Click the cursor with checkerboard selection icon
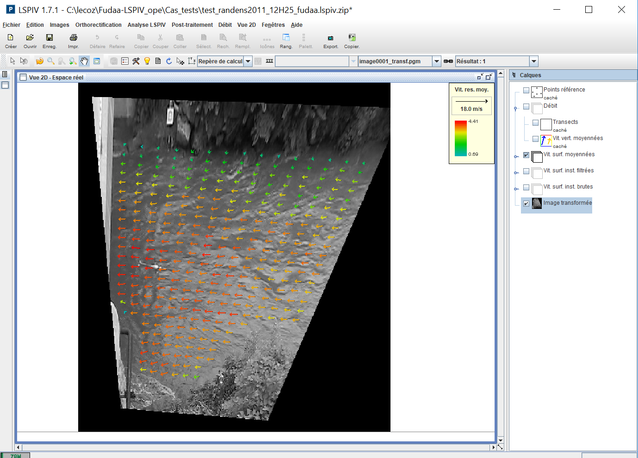638x458 pixels. [180, 61]
